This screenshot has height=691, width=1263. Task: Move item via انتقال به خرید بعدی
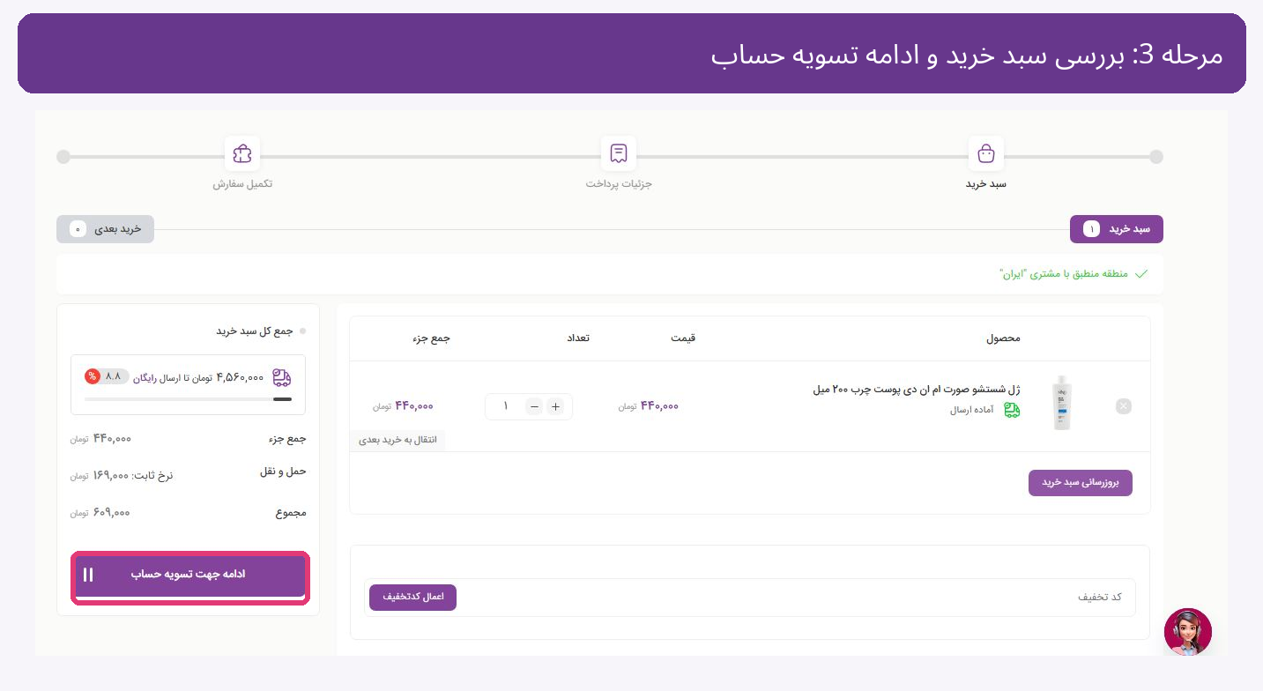coord(398,440)
